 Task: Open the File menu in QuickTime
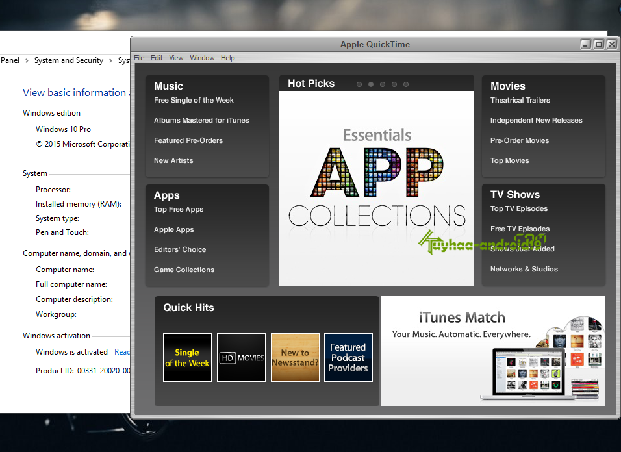[139, 58]
